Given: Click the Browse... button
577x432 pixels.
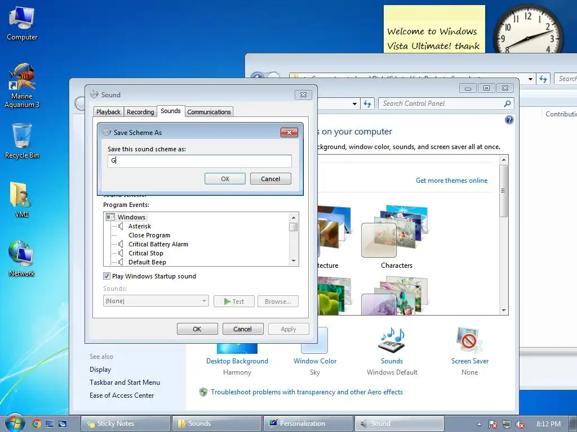Looking at the screenshot, I should (x=278, y=301).
